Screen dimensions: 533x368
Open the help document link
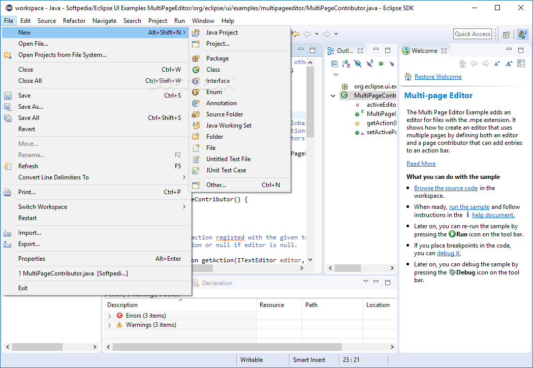(x=493, y=215)
